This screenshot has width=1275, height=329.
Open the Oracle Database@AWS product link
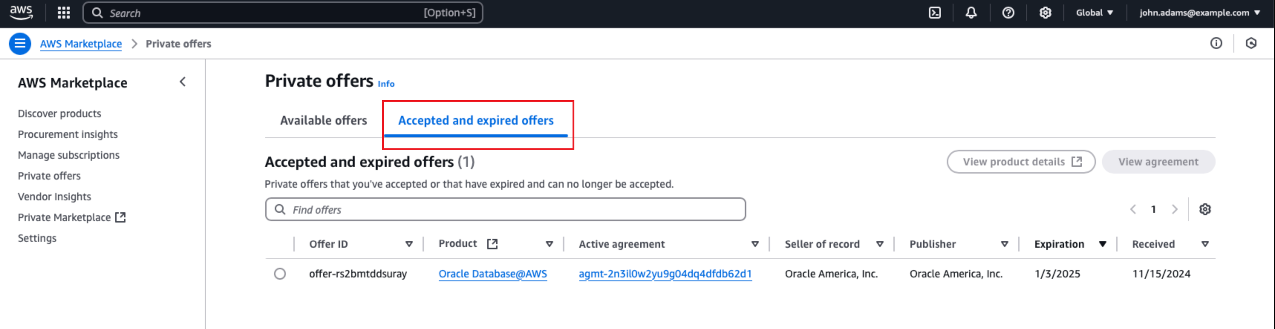point(492,274)
